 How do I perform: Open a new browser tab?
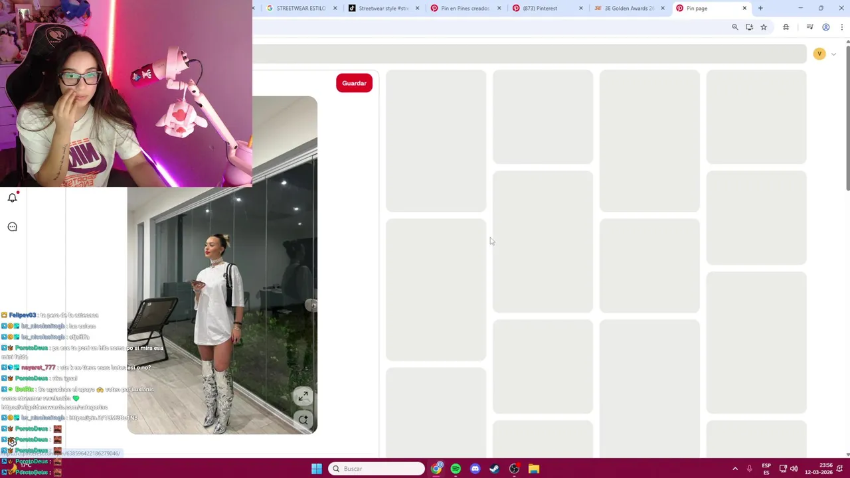point(760,8)
